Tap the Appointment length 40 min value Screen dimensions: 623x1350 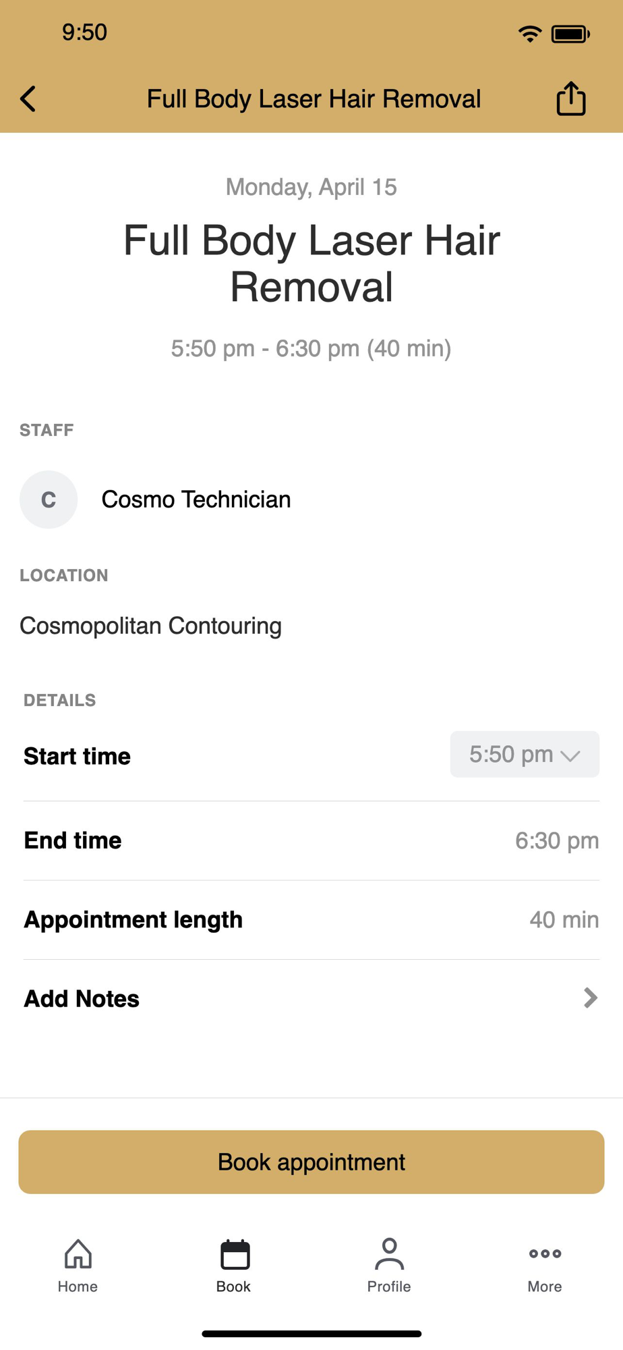coord(564,919)
